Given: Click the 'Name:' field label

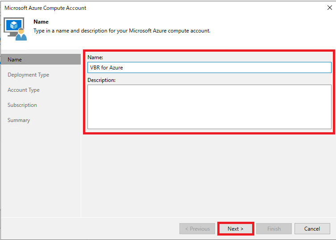Looking at the screenshot, I should coord(95,57).
